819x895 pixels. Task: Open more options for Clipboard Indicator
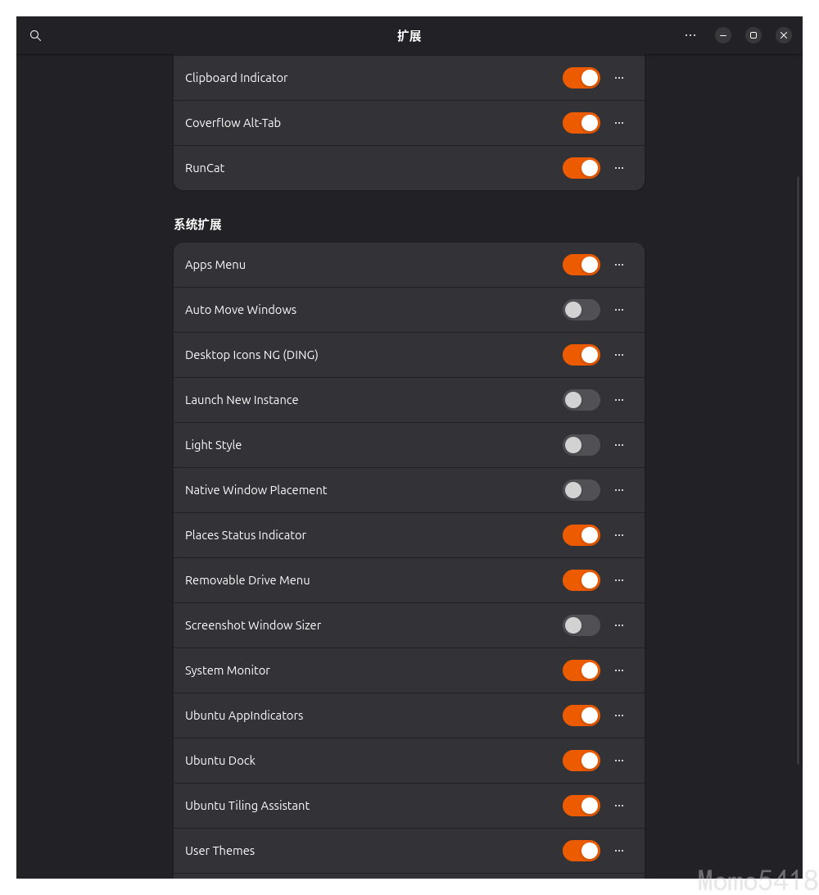[x=619, y=78]
